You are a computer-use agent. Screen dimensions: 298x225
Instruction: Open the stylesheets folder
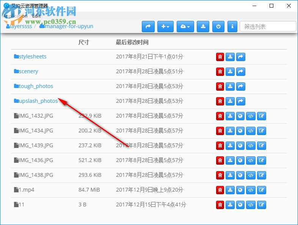[x=30, y=57]
